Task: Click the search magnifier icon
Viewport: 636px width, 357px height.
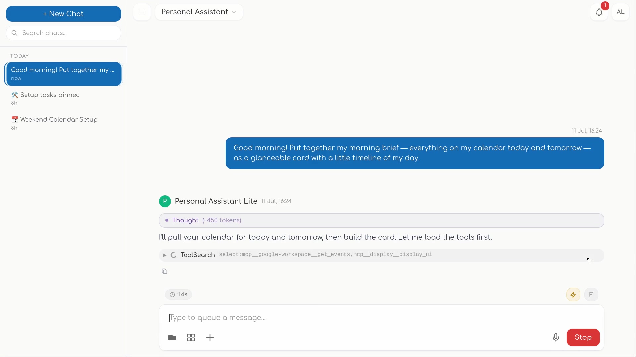Action: click(x=14, y=33)
